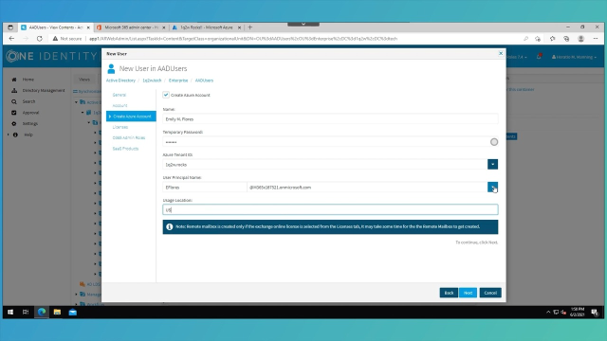Click the Home house icon
Image resolution: width=607 pixels, height=341 pixels.
(x=14, y=80)
